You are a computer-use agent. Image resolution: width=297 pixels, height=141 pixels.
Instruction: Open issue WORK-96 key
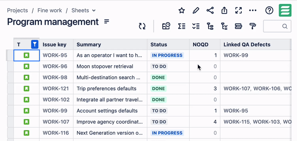[55, 67]
